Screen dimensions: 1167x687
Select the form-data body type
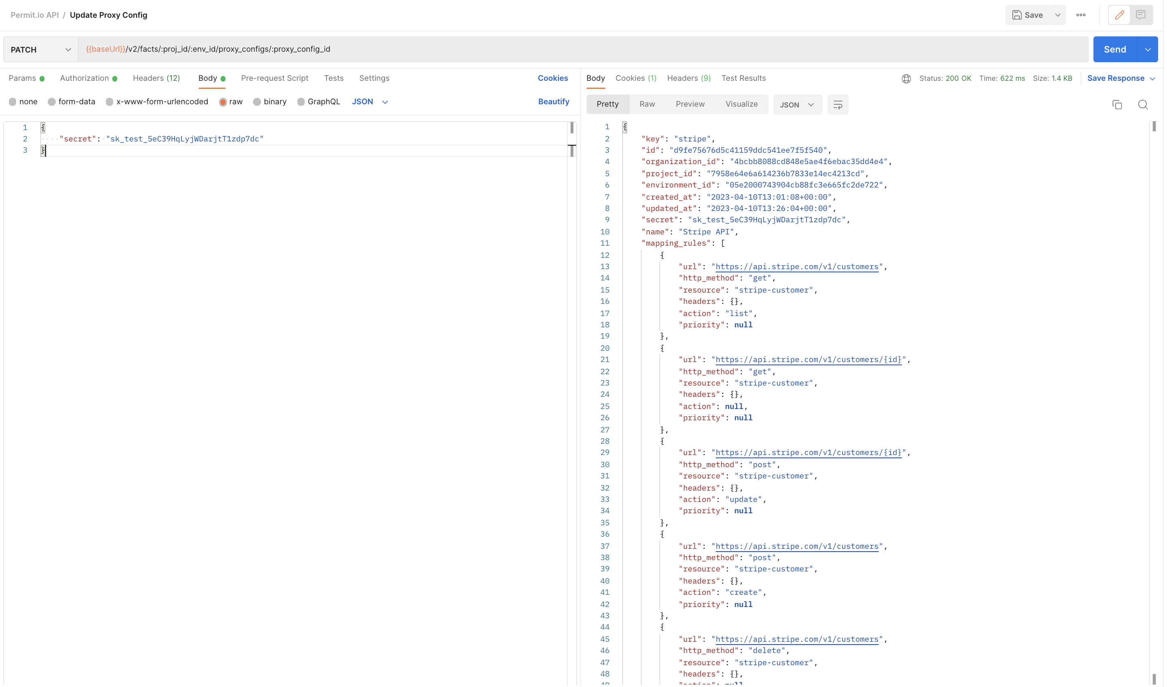click(71, 101)
